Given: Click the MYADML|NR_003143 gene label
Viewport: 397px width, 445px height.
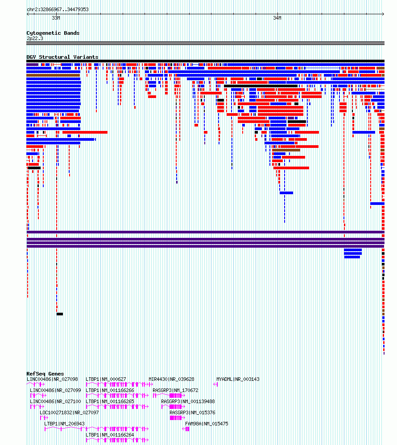Looking at the screenshot, I should [238, 379].
